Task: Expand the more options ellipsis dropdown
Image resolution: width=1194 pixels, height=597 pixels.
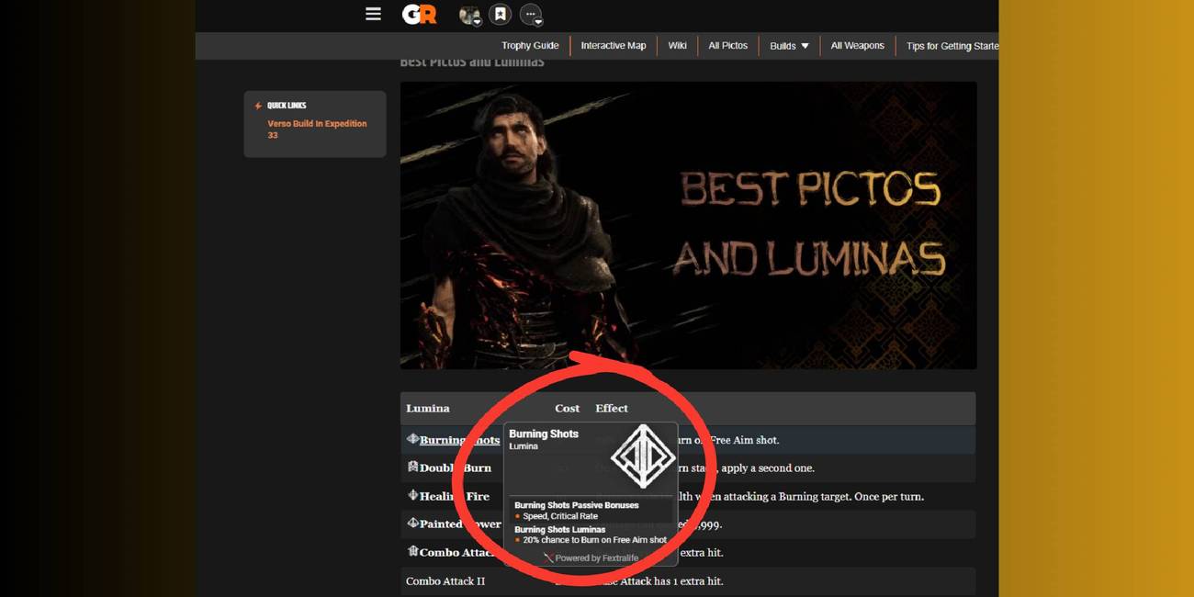Action: click(x=538, y=21)
